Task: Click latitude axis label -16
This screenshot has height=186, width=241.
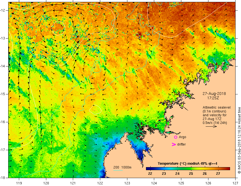Action: pyautogui.click(x=2, y=122)
